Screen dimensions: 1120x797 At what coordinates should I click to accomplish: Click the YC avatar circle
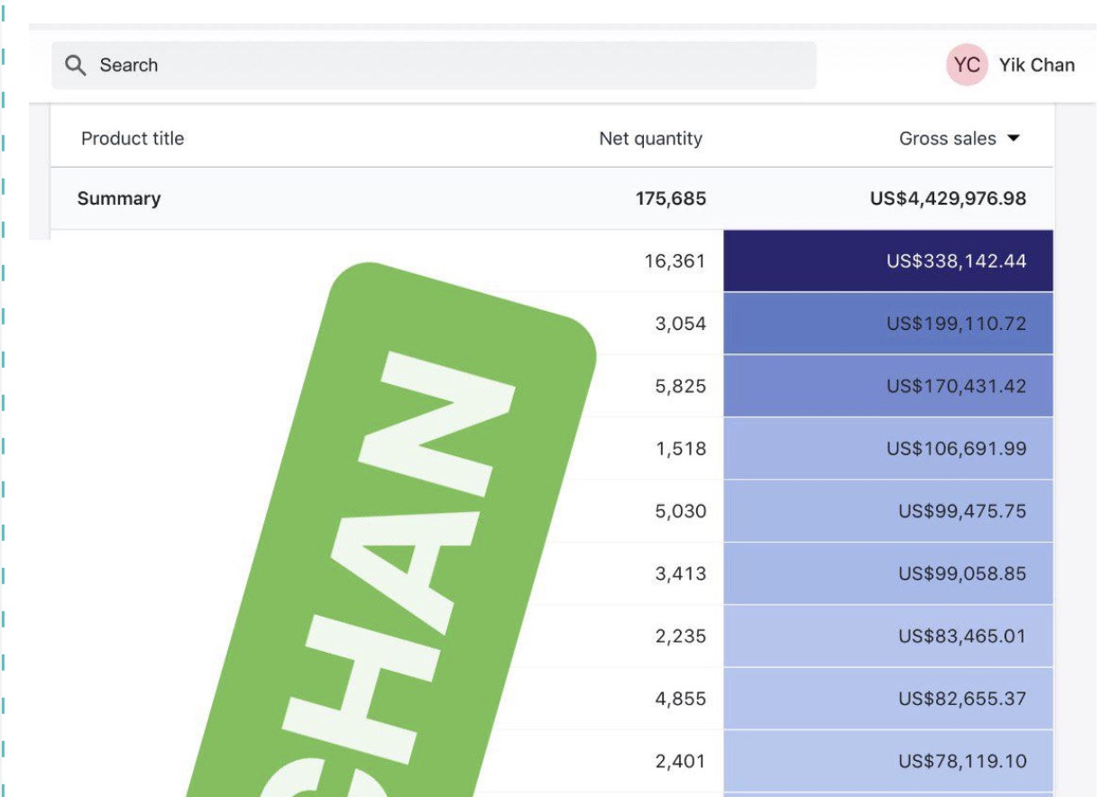(967, 65)
